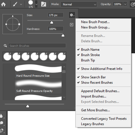The image size is (135, 135).
Task: Expand the Opacity dropdown arrow
Action: [125, 4]
